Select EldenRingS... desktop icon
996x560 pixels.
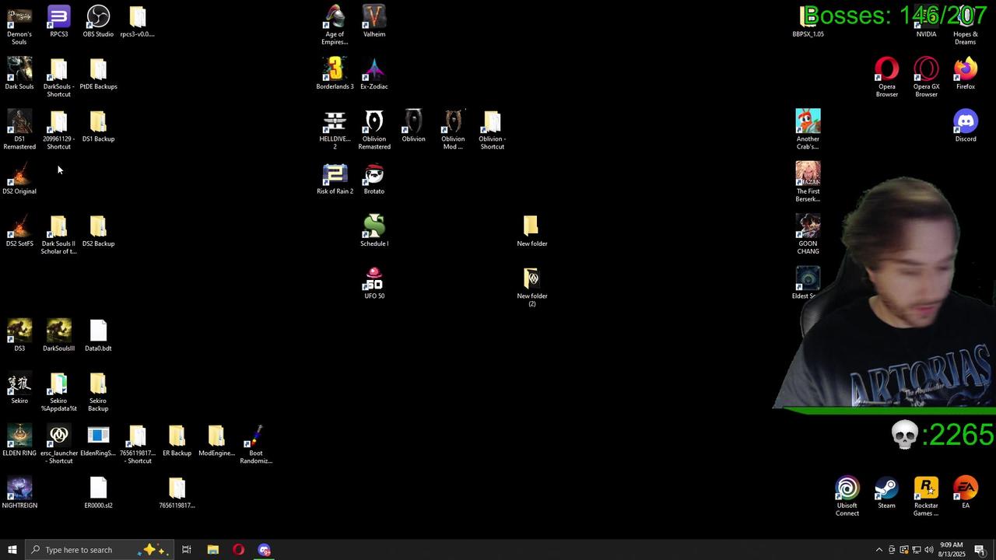tap(98, 440)
